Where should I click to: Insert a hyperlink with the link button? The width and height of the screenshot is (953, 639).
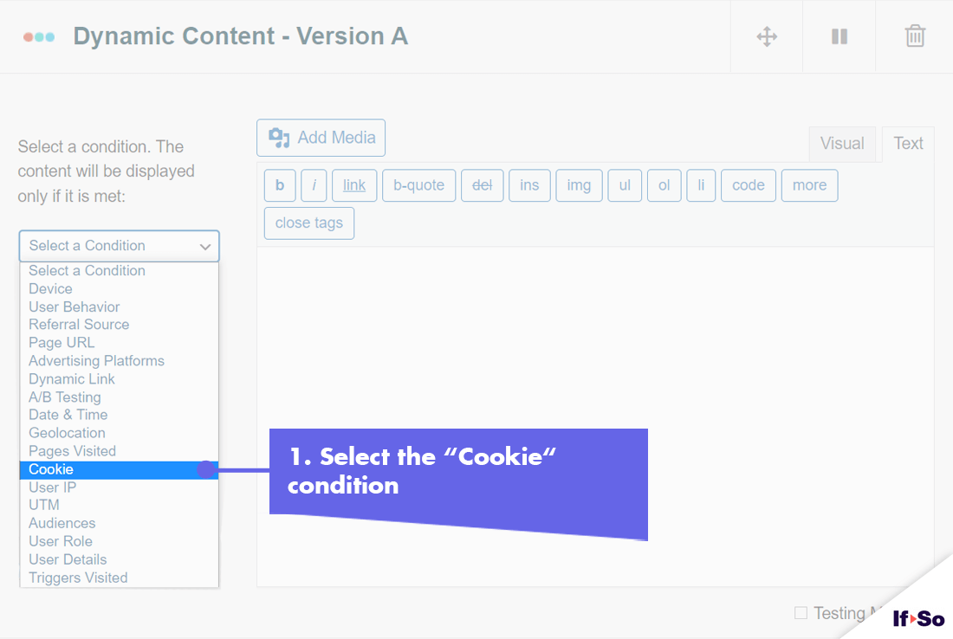(x=353, y=184)
